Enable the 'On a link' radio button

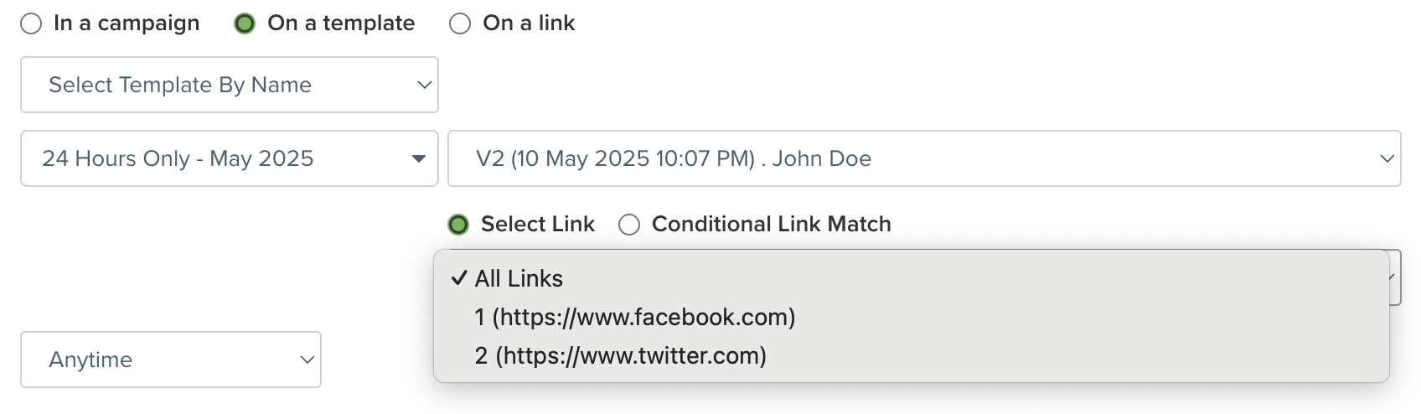tap(460, 23)
